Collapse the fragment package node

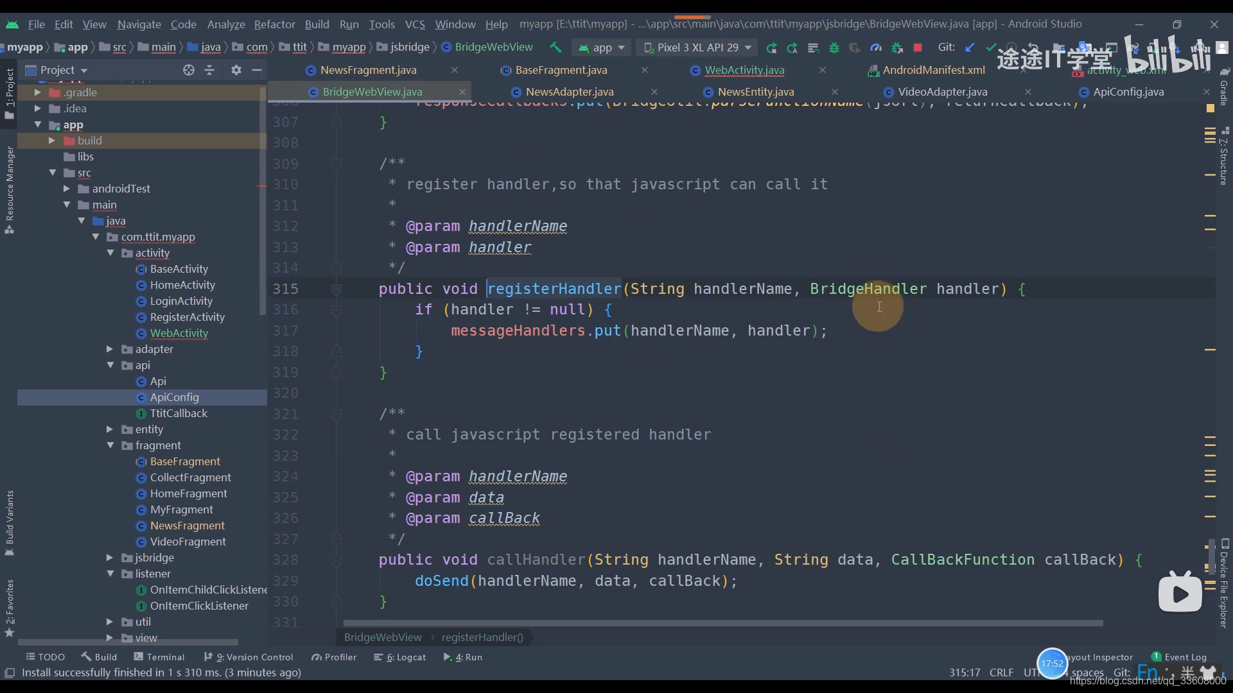[110, 445]
